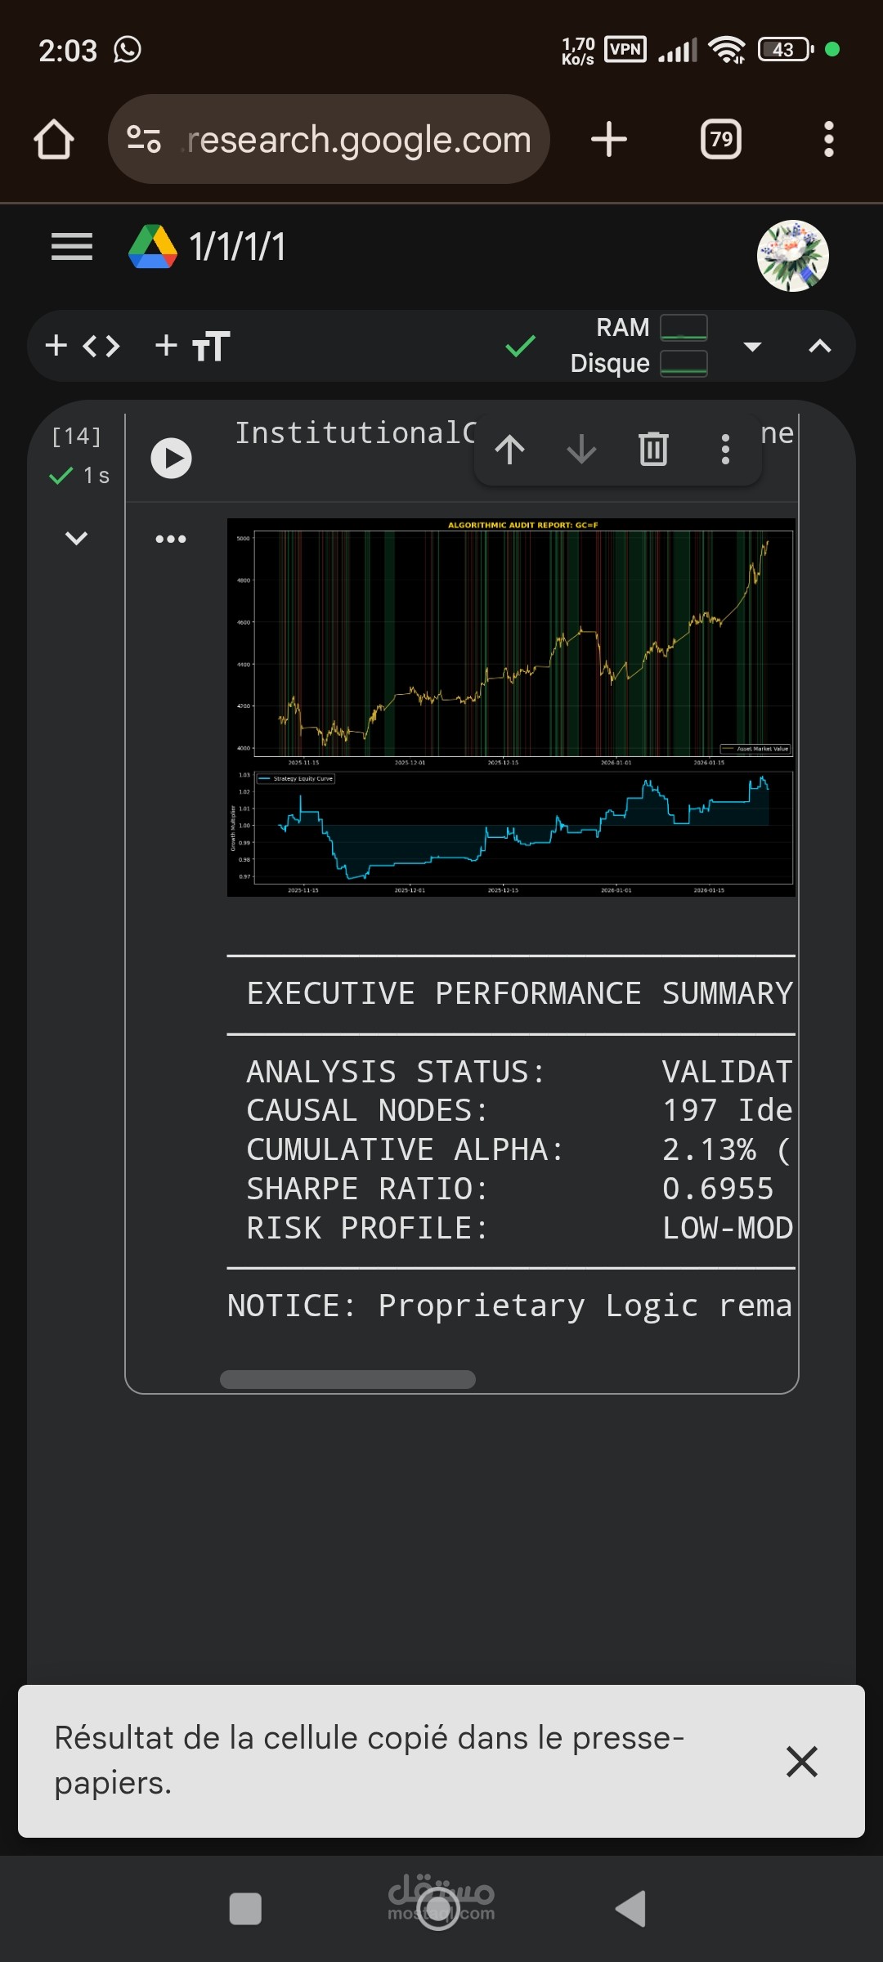
Task: Tap the browser home icon
Action: pyautogui.click(x=54, y=139)
